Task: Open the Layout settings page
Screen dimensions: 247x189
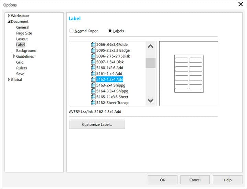Action: tap(22, 39)
